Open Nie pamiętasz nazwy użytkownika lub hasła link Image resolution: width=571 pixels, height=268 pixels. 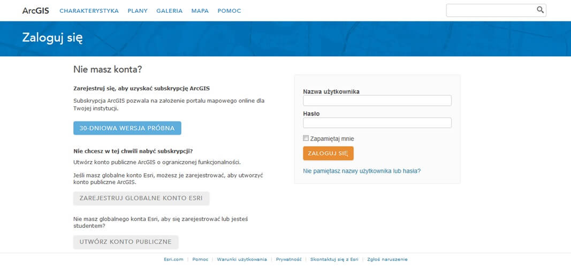click(362, 171)
